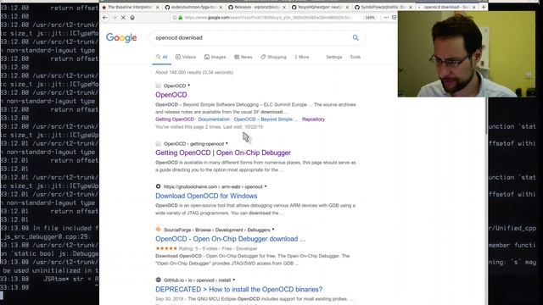Viewport: 543px width, 305px height.
Task: Expand arrow beside SourceForge Debuggers breadcrumb
Action: click(x=273, y=230)
